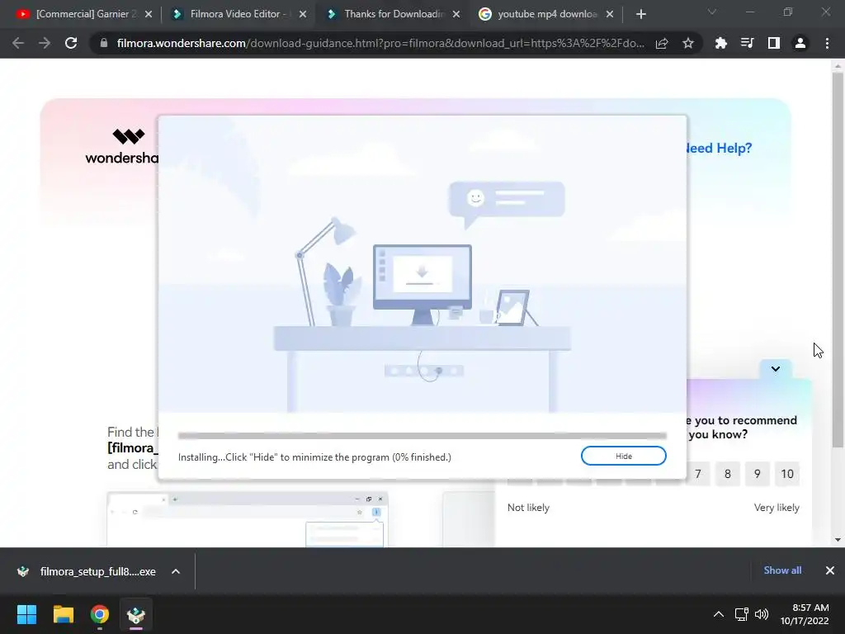Screen dimensions: 845x634
Task: Click the page vertical scrollbar
Action: pos(838,260)
